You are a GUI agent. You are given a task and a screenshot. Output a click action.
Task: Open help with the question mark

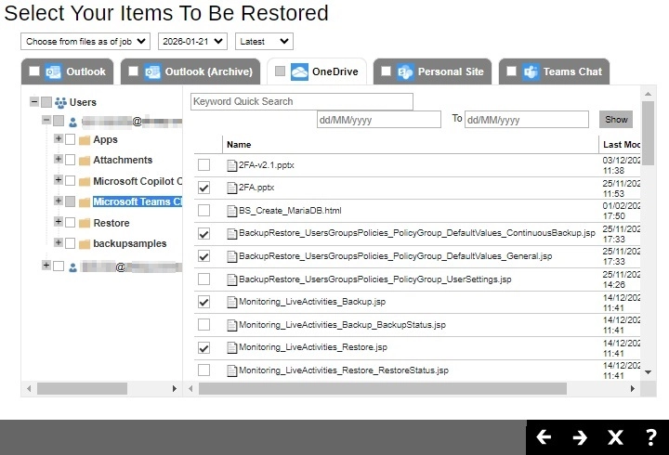click(x=650, y=437)
